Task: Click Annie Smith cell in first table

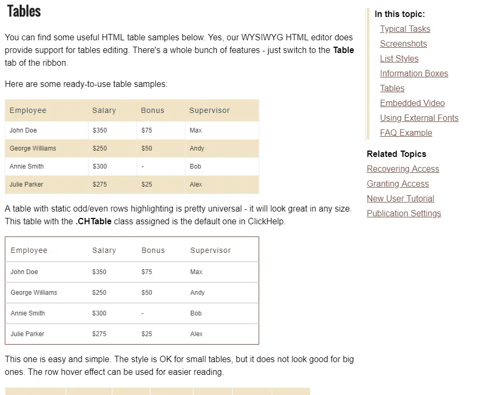Action: coord(26,166)
